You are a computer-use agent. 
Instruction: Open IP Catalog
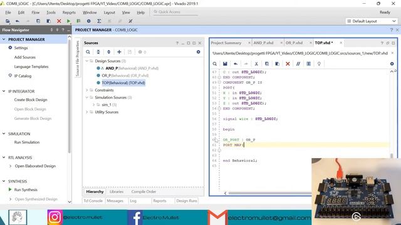pos(23,76)
